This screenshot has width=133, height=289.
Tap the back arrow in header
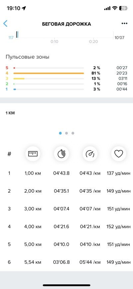tap(5, 24)
